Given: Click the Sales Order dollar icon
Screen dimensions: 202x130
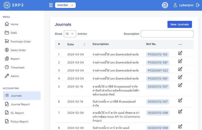Looking at the screenshot, I should pos(7,50).
